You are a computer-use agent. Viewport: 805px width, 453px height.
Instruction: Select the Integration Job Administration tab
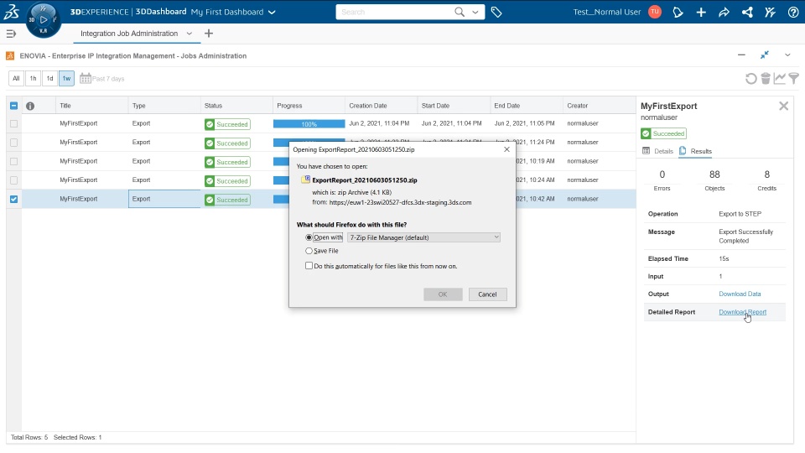[129, 34]
